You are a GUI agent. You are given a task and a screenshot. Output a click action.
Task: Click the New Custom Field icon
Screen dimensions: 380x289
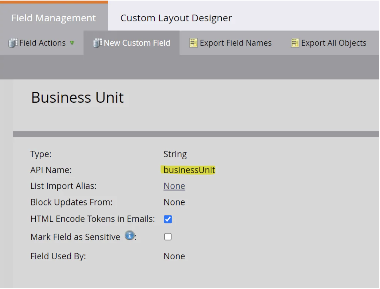[97, 43]
